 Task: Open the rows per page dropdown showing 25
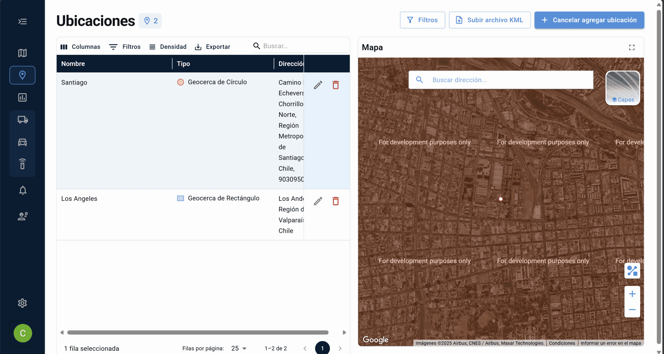click(238, 348)
